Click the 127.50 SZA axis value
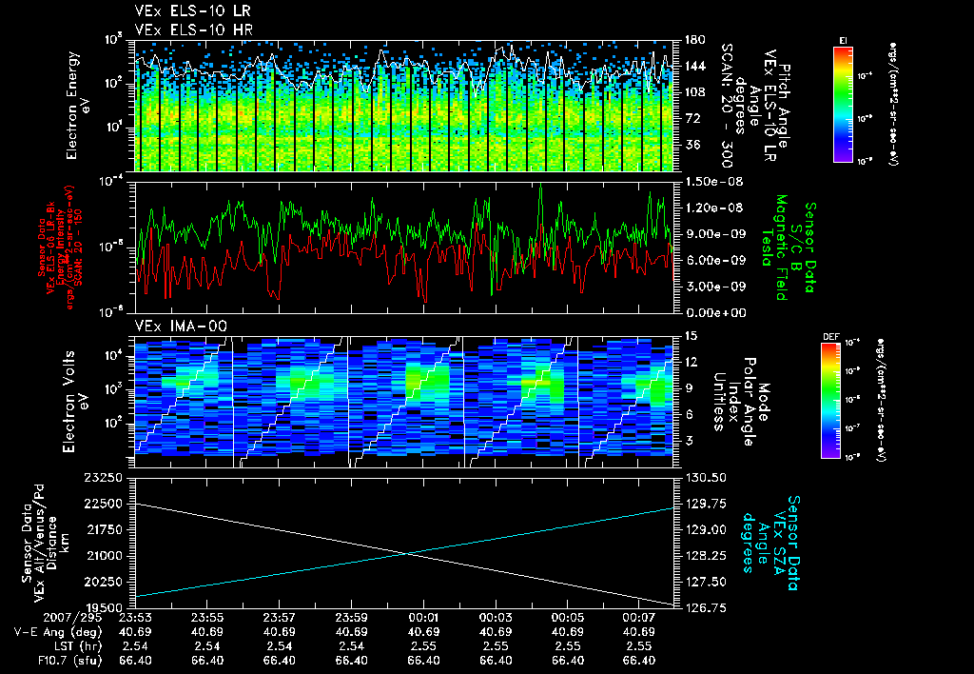This screenshot has width=974, height=674. pyautogui.click(x=705, y=582)
